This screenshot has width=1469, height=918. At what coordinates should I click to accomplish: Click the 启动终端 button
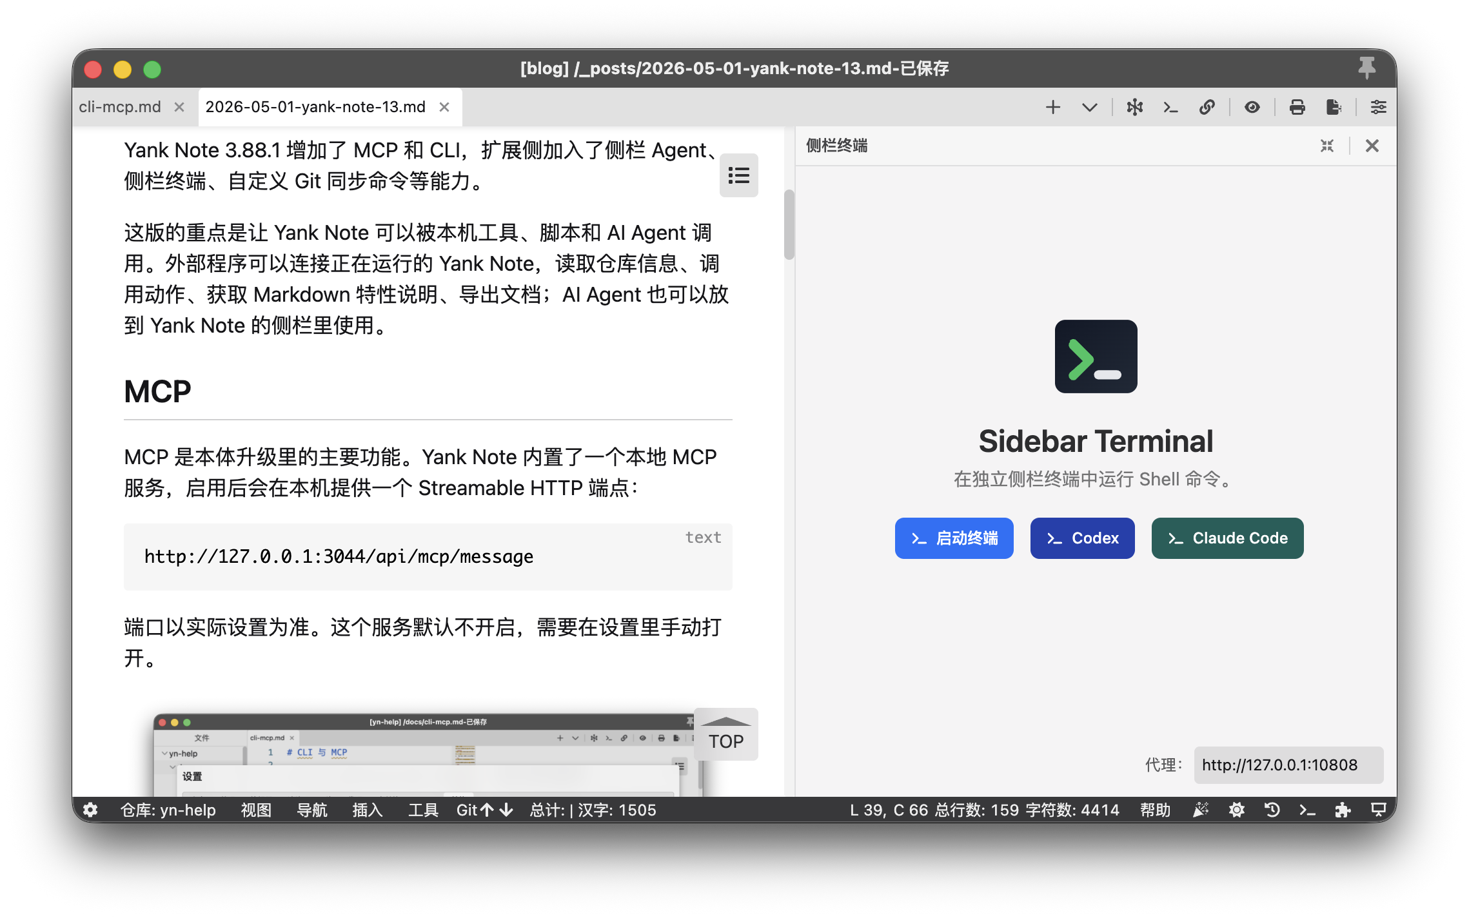[x=954, y=538]
